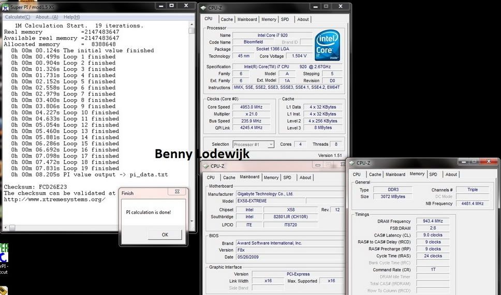Select the SPD tab in top CPU-Z window

[x=285, y=20]
